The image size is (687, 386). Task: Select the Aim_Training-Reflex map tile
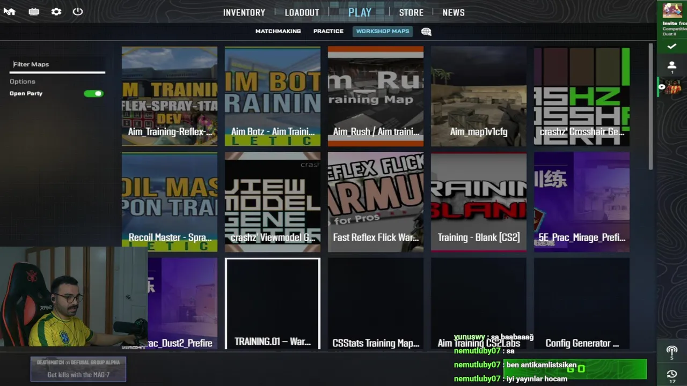pos(170,96)
